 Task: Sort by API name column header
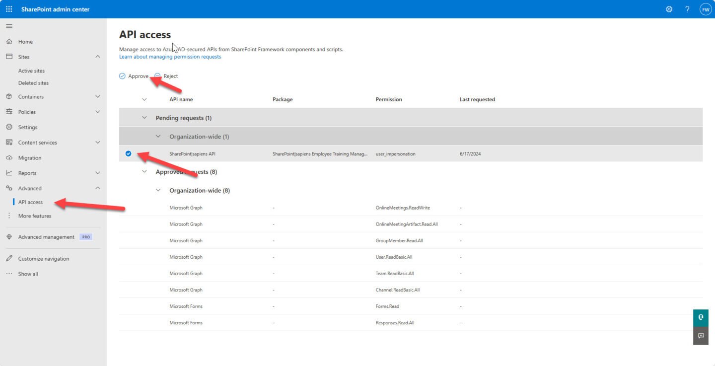(x=181, y=99)
